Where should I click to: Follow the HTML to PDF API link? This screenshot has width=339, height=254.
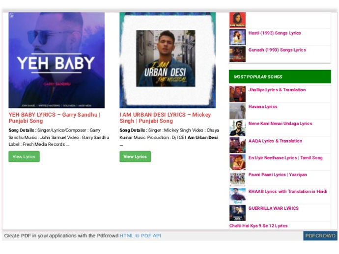click(140, 236)
